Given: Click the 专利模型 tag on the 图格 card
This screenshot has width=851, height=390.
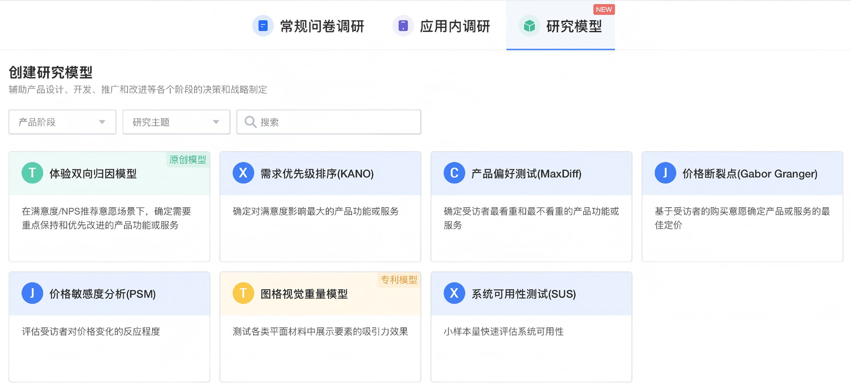Looking at the screenshot, I should pyautogui.click(x=399, y=279).
